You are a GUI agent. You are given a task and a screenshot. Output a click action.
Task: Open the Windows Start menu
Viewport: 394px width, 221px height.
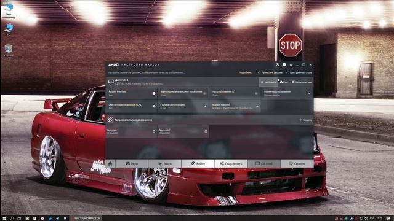pos(4,219)
